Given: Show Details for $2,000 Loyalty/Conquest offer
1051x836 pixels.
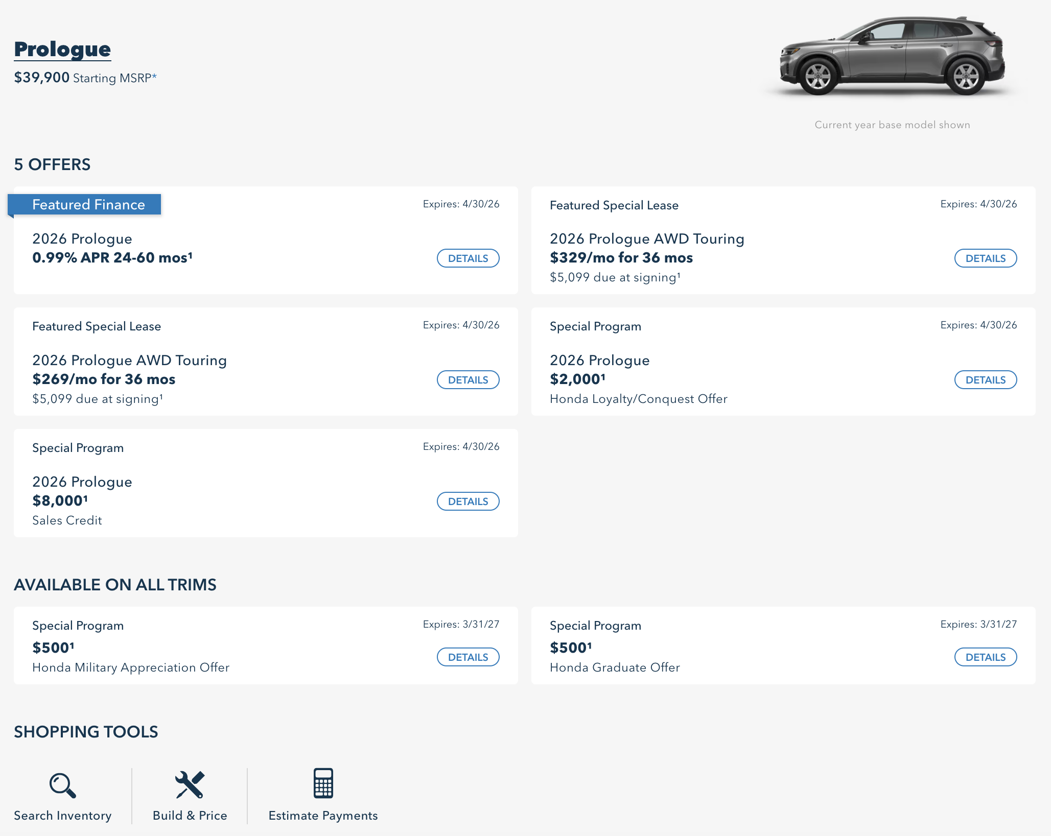Looking at the screenshot, I should point(985,380).
